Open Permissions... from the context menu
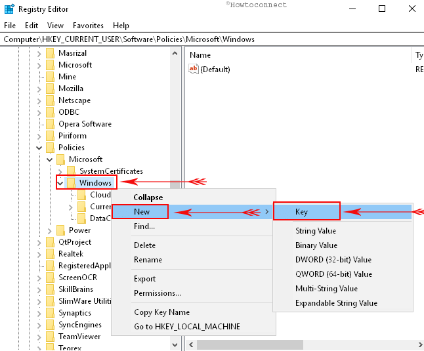Viewport: 424px width, 351px height. 194,293
